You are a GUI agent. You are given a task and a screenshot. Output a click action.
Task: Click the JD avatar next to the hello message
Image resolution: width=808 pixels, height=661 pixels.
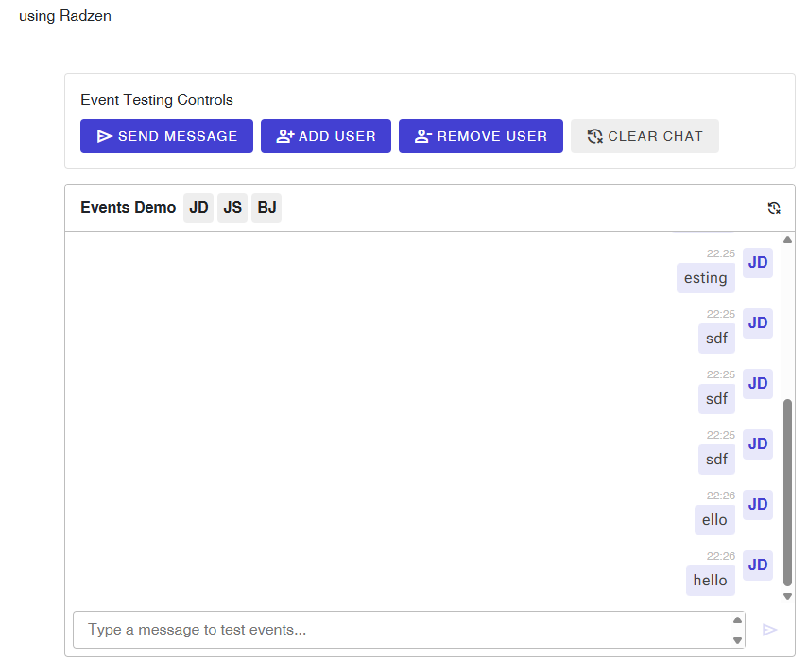click(x=757, y=565)
